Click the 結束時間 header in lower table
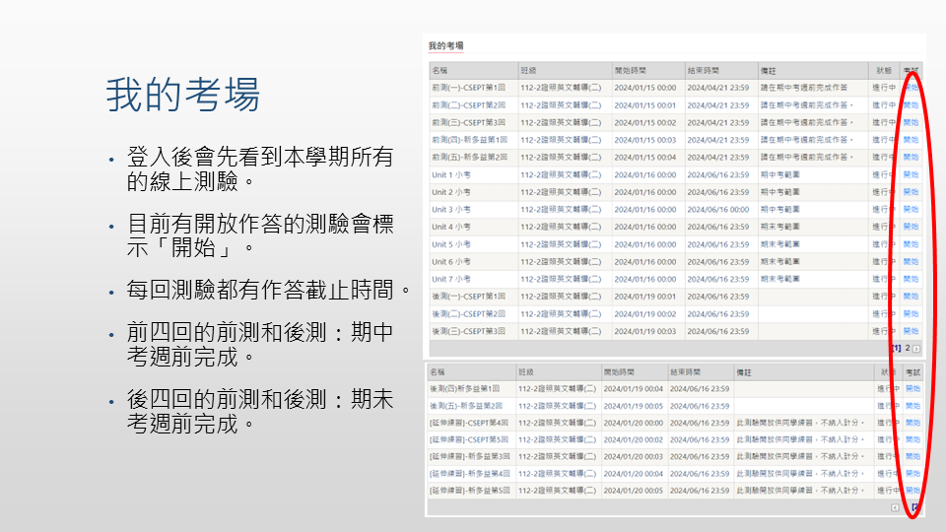The width and height of the screenshot is (946, 532). pyautogui.click(x=685, y=372)
